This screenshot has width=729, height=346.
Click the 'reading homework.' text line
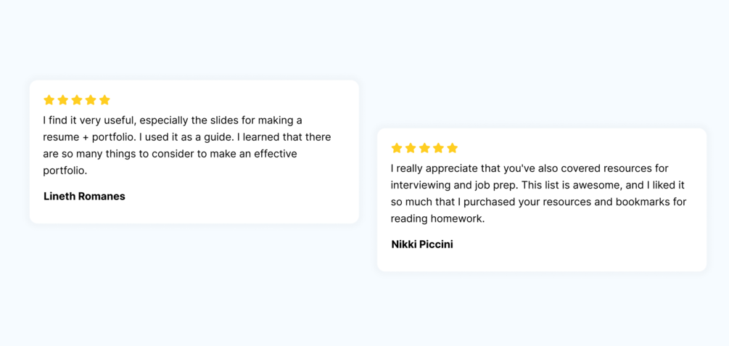point(437,218)
